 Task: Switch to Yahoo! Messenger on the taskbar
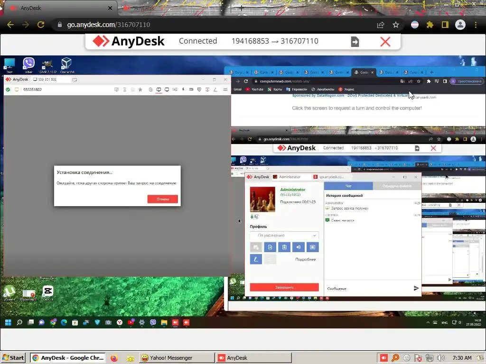click(x=177, y=358)
